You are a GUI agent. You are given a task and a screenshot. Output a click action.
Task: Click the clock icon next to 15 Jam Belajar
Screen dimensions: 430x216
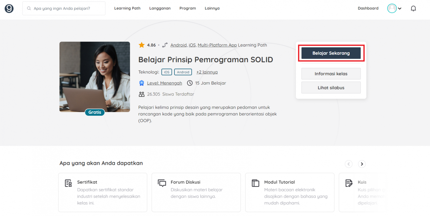coord(190,83)
